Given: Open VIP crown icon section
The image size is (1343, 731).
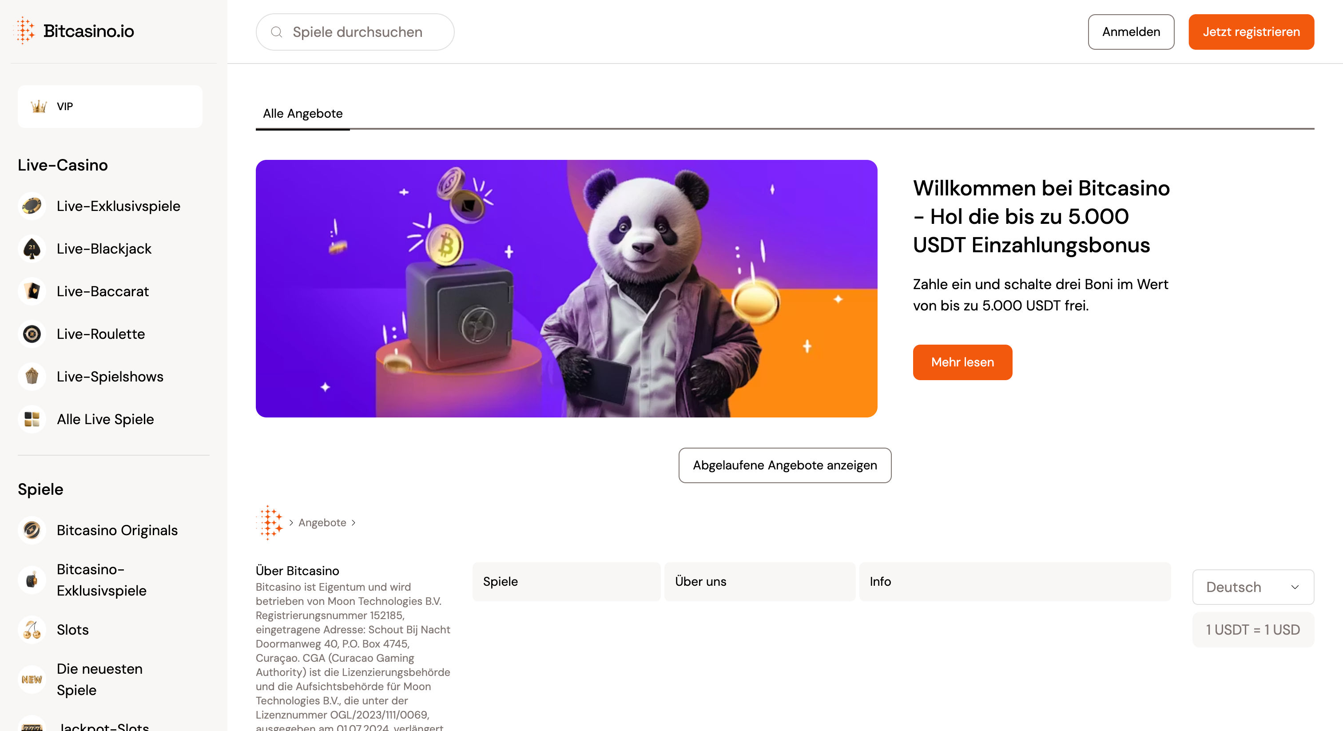Looking at the screenshot, I should 39,107.
